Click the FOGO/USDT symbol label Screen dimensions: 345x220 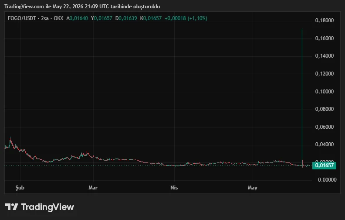pyautogui.click(x=22, y=18)
